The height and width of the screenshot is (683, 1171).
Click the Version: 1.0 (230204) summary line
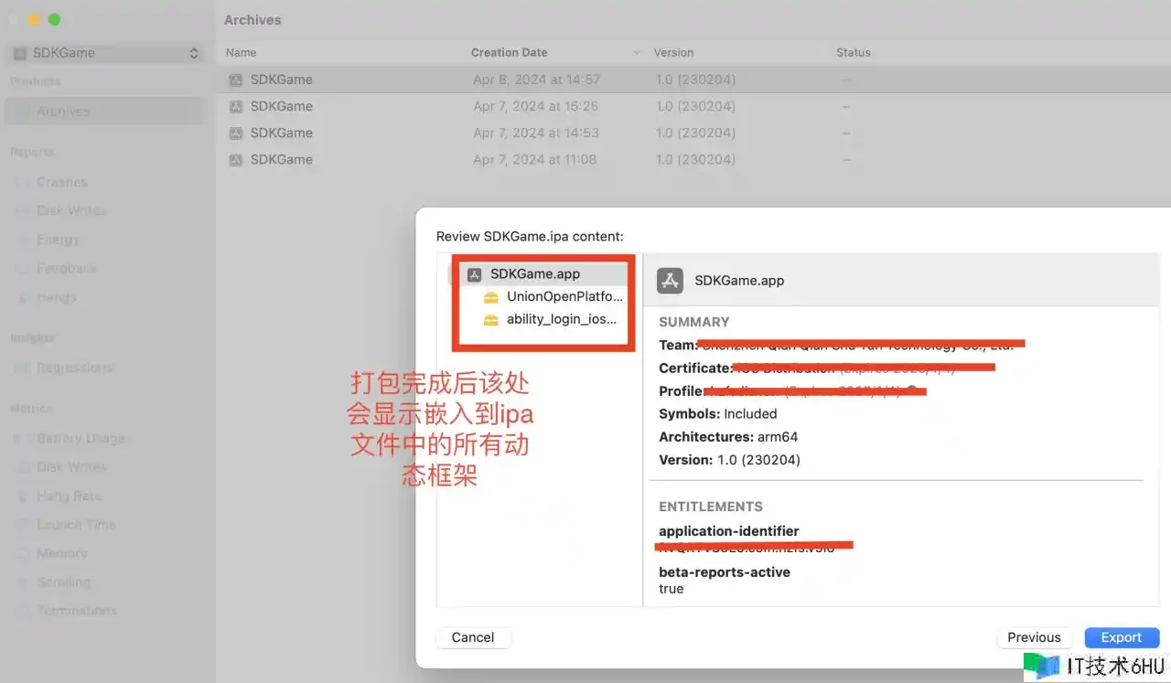(729, 460)
